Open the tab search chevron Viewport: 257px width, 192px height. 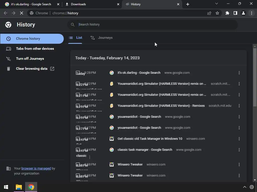[x=217, y=3]
